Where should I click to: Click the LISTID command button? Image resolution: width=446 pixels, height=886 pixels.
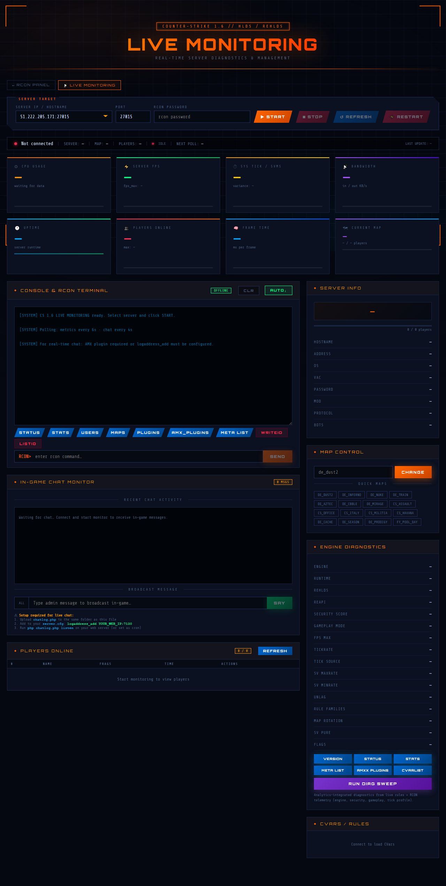coord(28,444)
